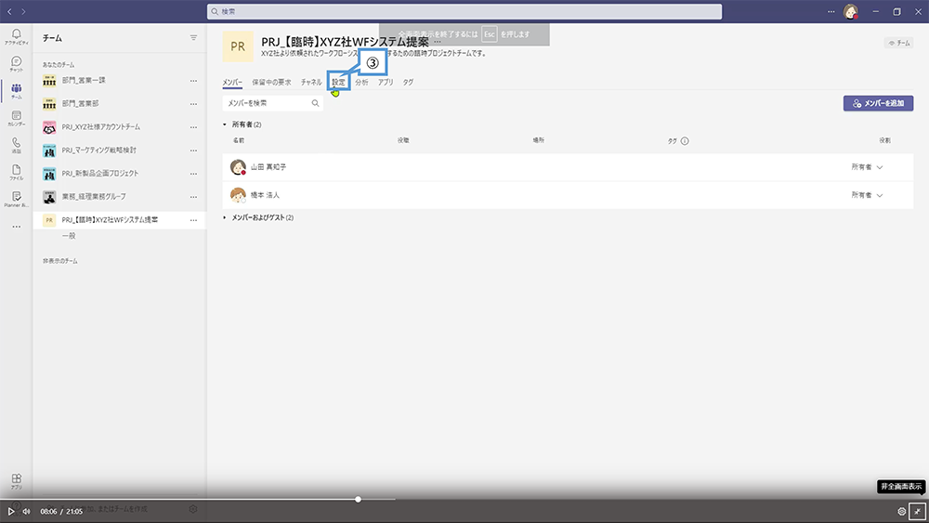
Task: Open Settings and more ellipsis in title bar
Action: tap(831, 12)
